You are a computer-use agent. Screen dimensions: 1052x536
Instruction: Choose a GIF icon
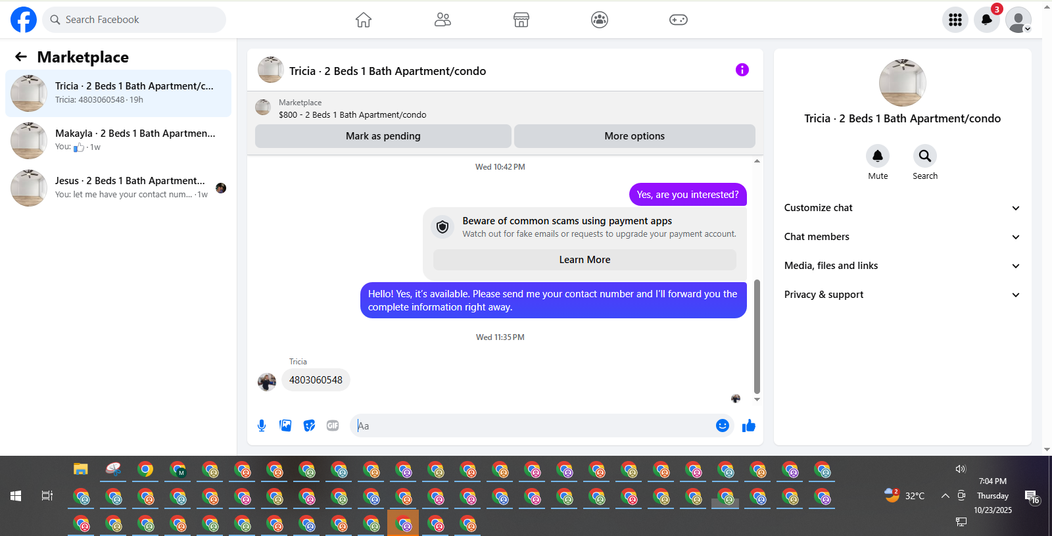333,426
